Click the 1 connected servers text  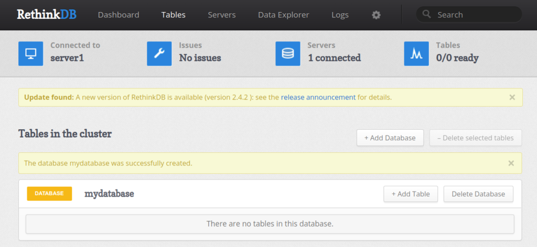334,58
